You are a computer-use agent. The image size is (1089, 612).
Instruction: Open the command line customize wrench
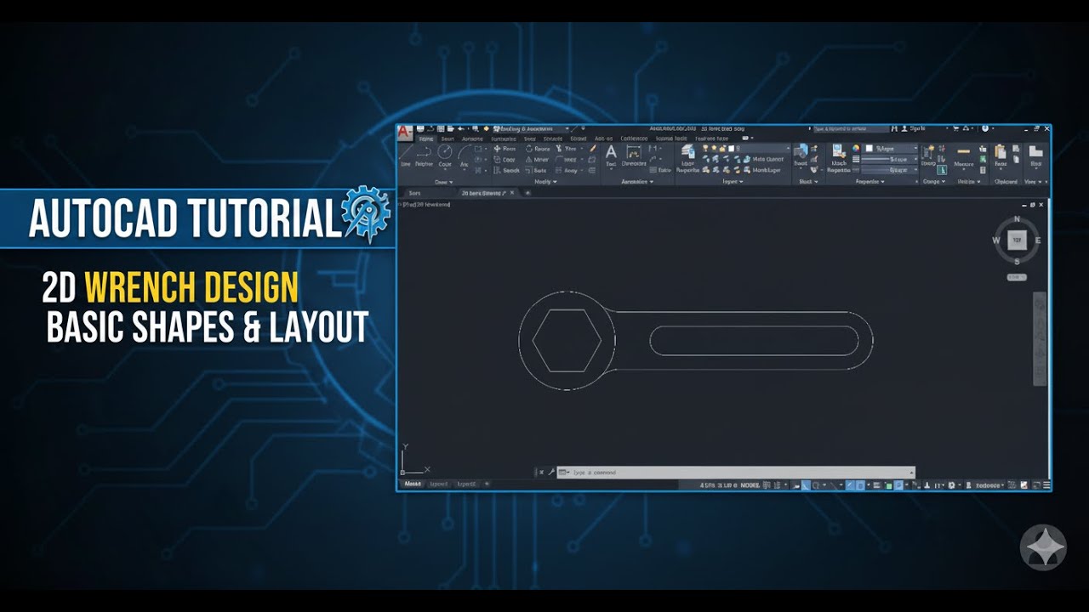551,472
